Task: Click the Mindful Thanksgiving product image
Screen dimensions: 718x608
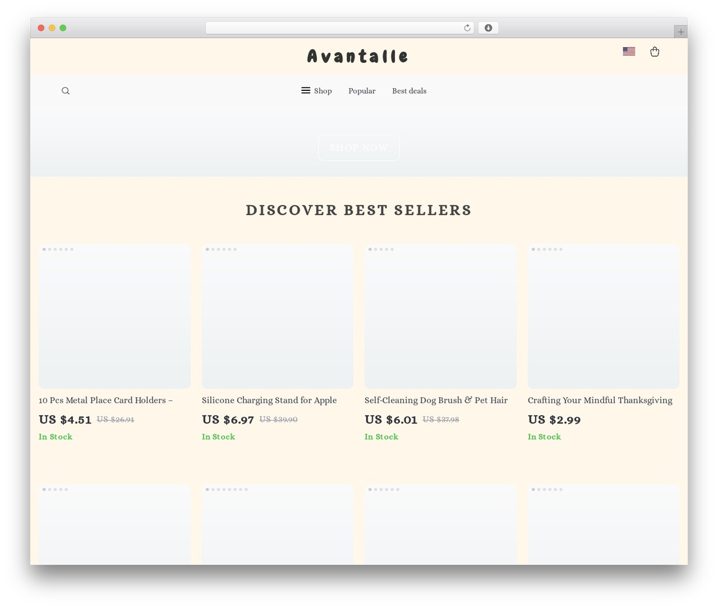Action: tap(604, 316)
